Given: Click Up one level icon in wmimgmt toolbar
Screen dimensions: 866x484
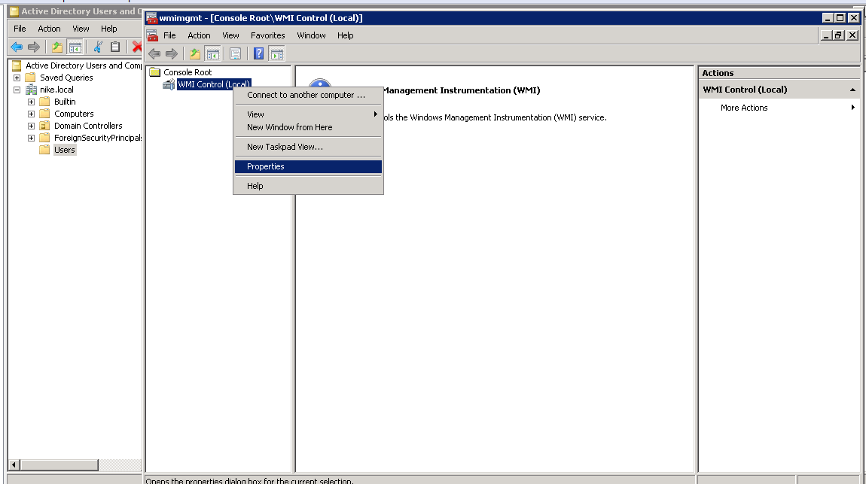Looking at the screenshot, I should coord(195,54).
